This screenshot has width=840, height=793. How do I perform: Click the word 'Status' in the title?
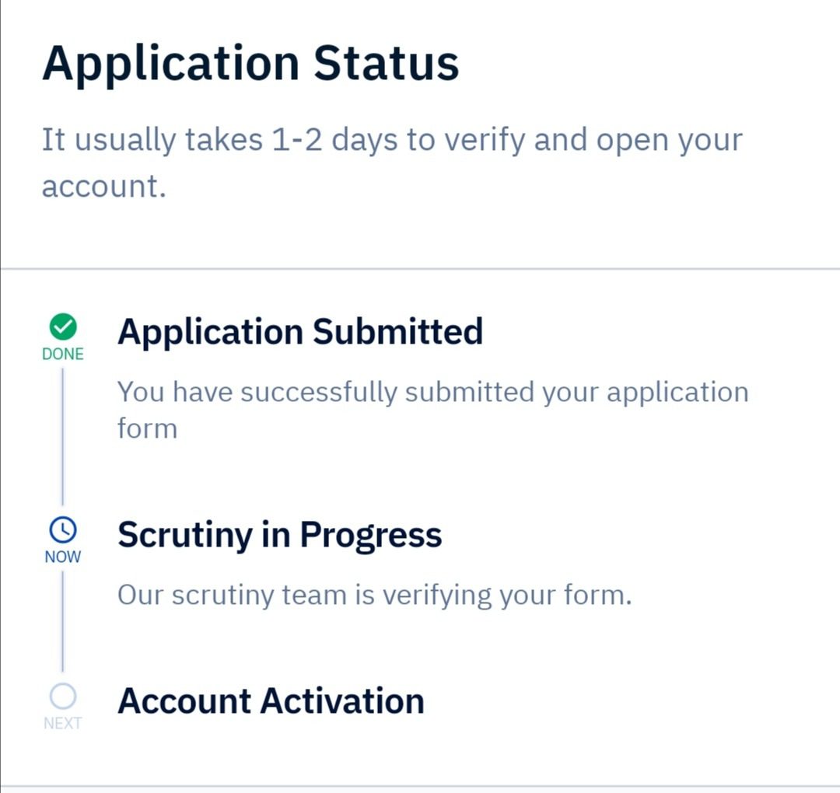coord(386,64)
